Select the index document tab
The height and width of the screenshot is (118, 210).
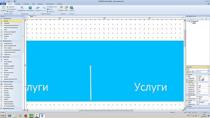click(x=31, y=16)
